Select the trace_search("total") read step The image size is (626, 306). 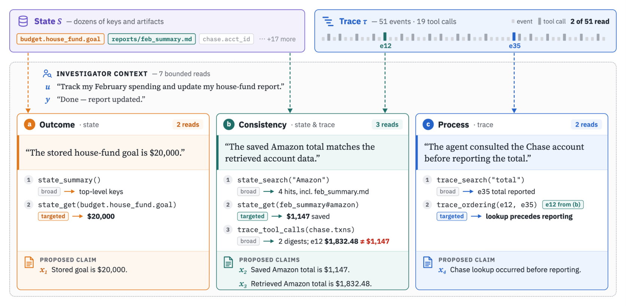tap(480, 180)
